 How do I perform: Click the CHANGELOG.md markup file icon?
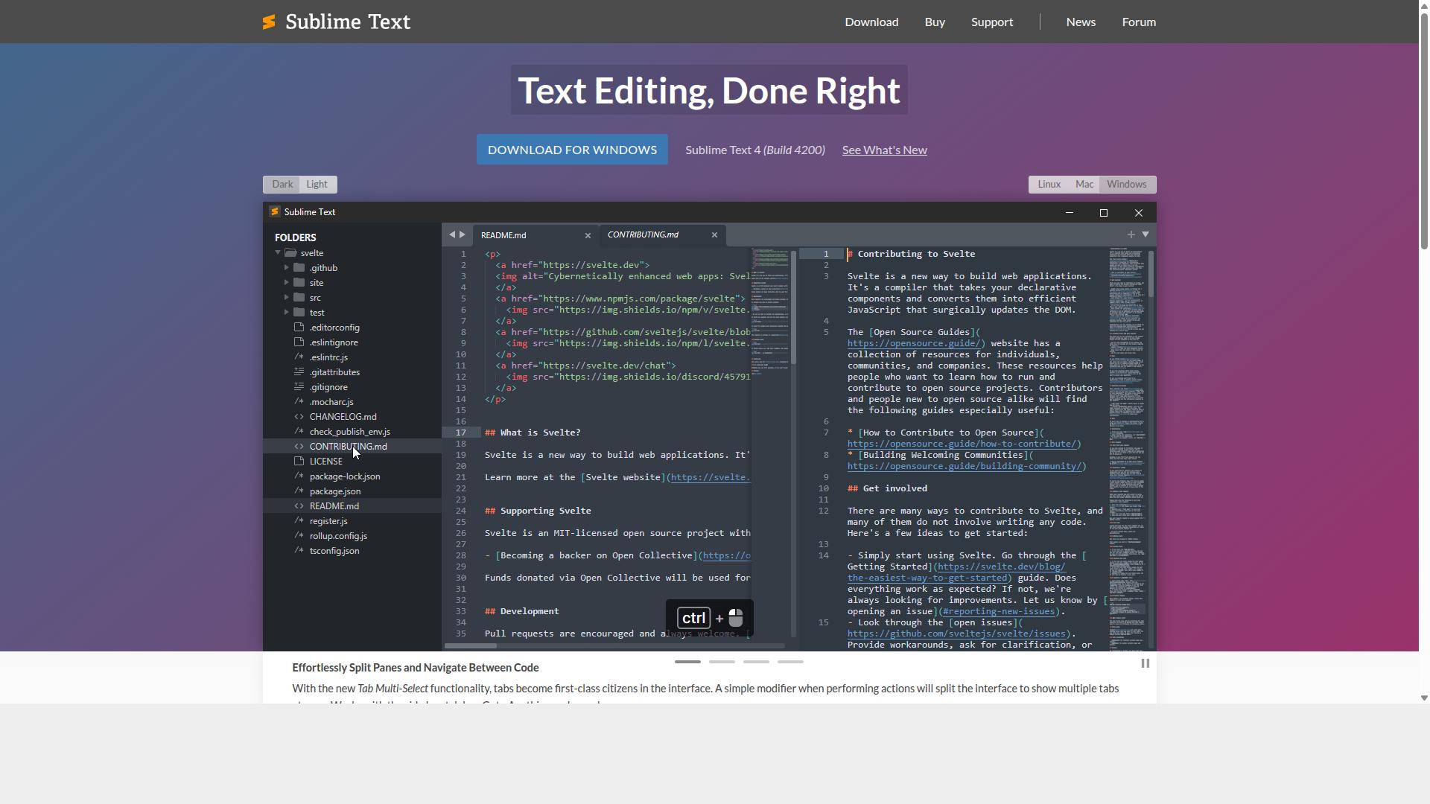point(299,417)
